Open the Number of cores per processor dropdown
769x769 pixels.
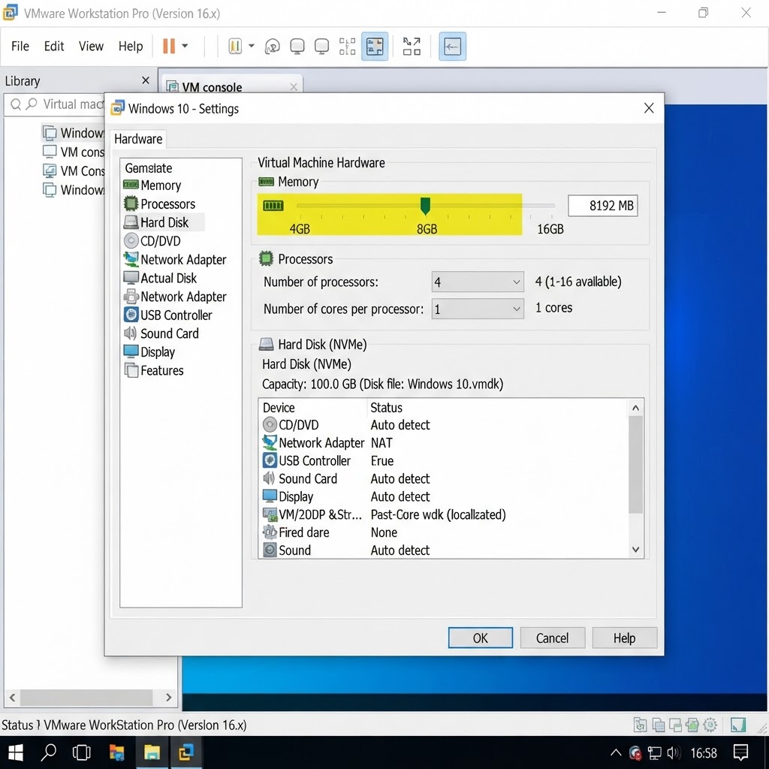tap(477, 309)
